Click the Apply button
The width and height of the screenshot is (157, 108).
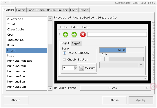tap(141, 100)
